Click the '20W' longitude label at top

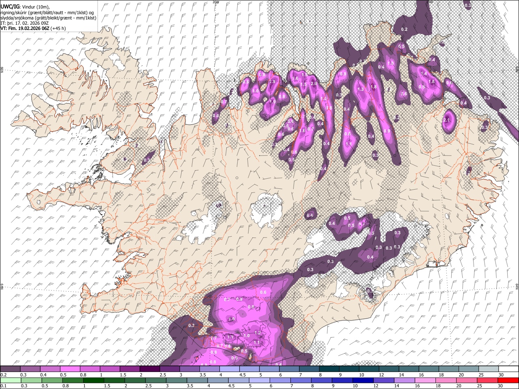[x=216, y=2]
